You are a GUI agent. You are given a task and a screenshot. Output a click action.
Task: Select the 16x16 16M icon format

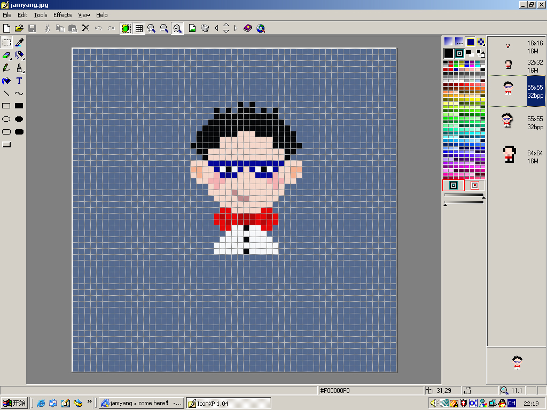coord(517,47)
